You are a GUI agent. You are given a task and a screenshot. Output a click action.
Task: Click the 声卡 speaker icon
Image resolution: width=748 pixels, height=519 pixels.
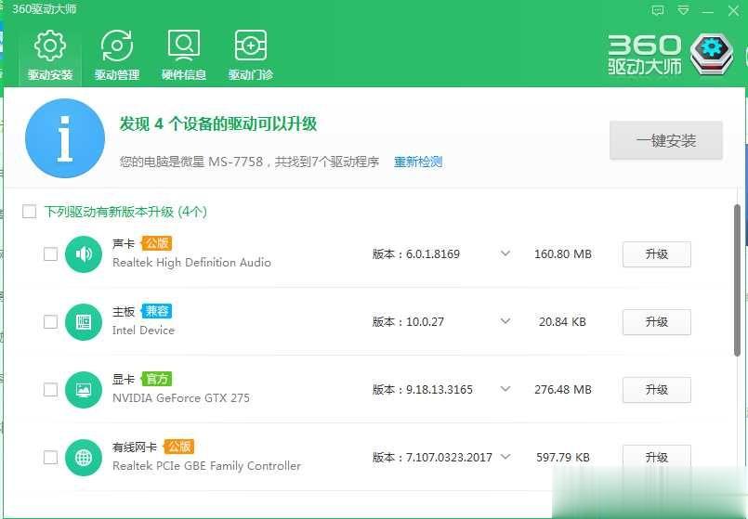click(x=84, y=254)
